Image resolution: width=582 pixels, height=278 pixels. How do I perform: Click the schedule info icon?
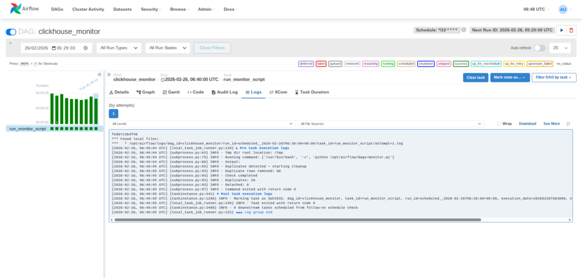[x=464, y=30]
